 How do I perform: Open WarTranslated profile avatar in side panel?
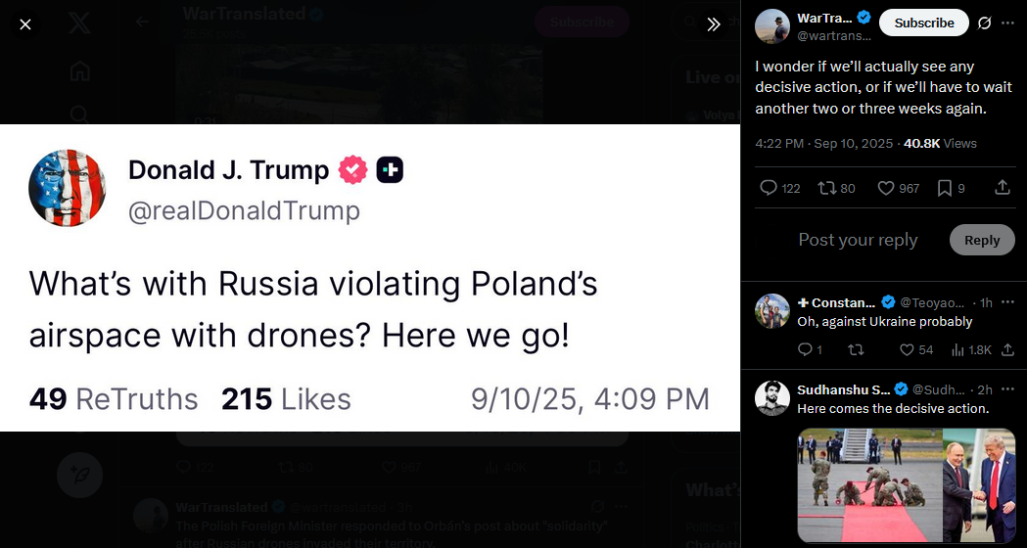point(772,26)
